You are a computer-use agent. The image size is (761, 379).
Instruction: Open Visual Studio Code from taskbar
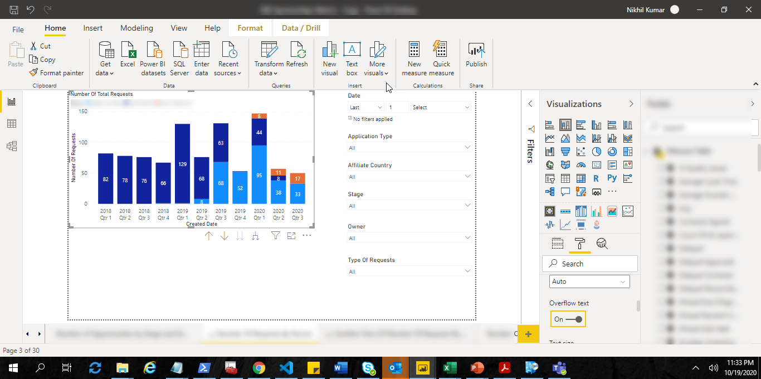[x=286, y=368]
